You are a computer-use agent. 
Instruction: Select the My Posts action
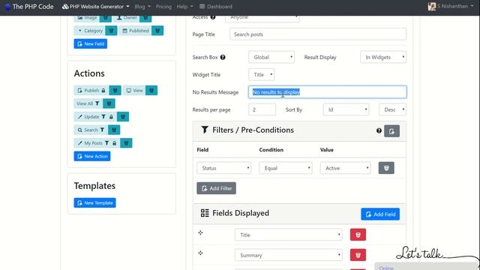point(97,143)
